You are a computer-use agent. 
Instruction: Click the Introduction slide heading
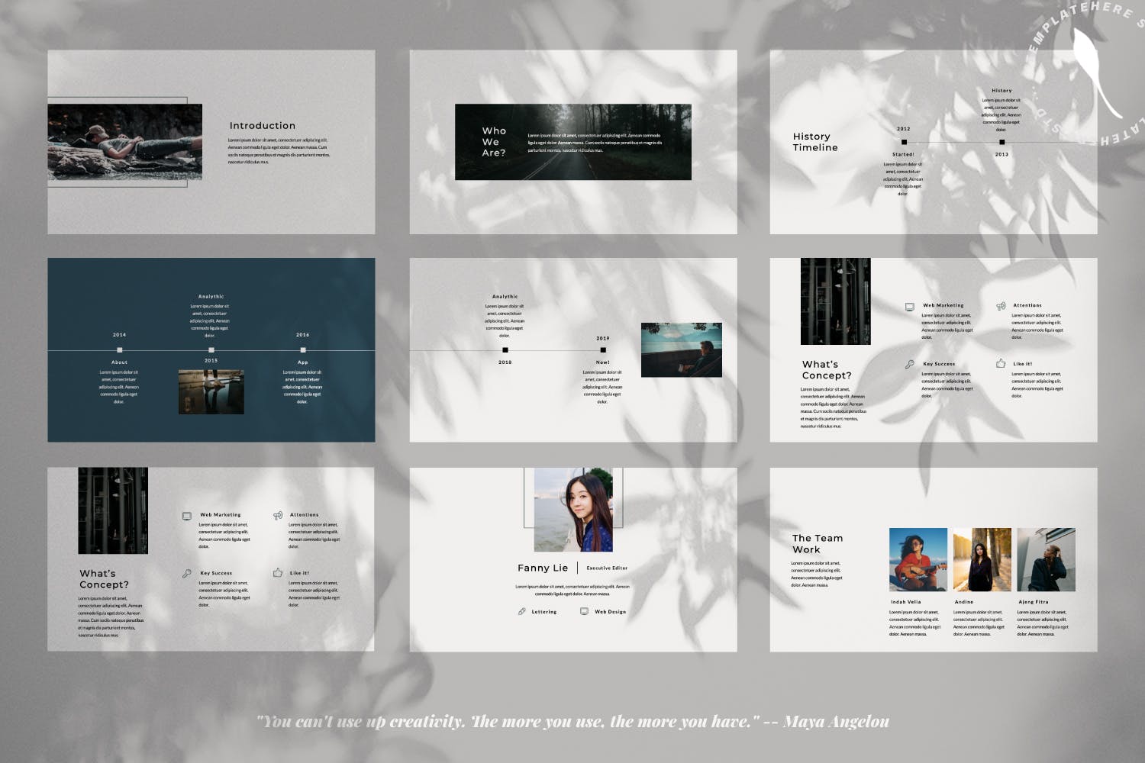(262, 126)
